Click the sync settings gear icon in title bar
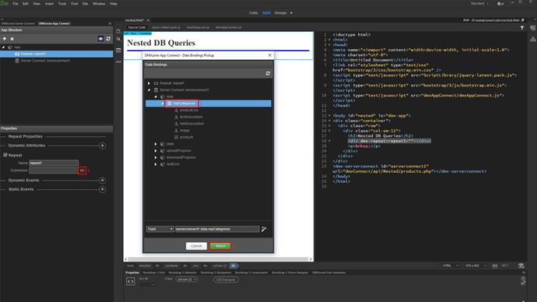This screenshot has height=302, width=537. [x=500, y=4]
